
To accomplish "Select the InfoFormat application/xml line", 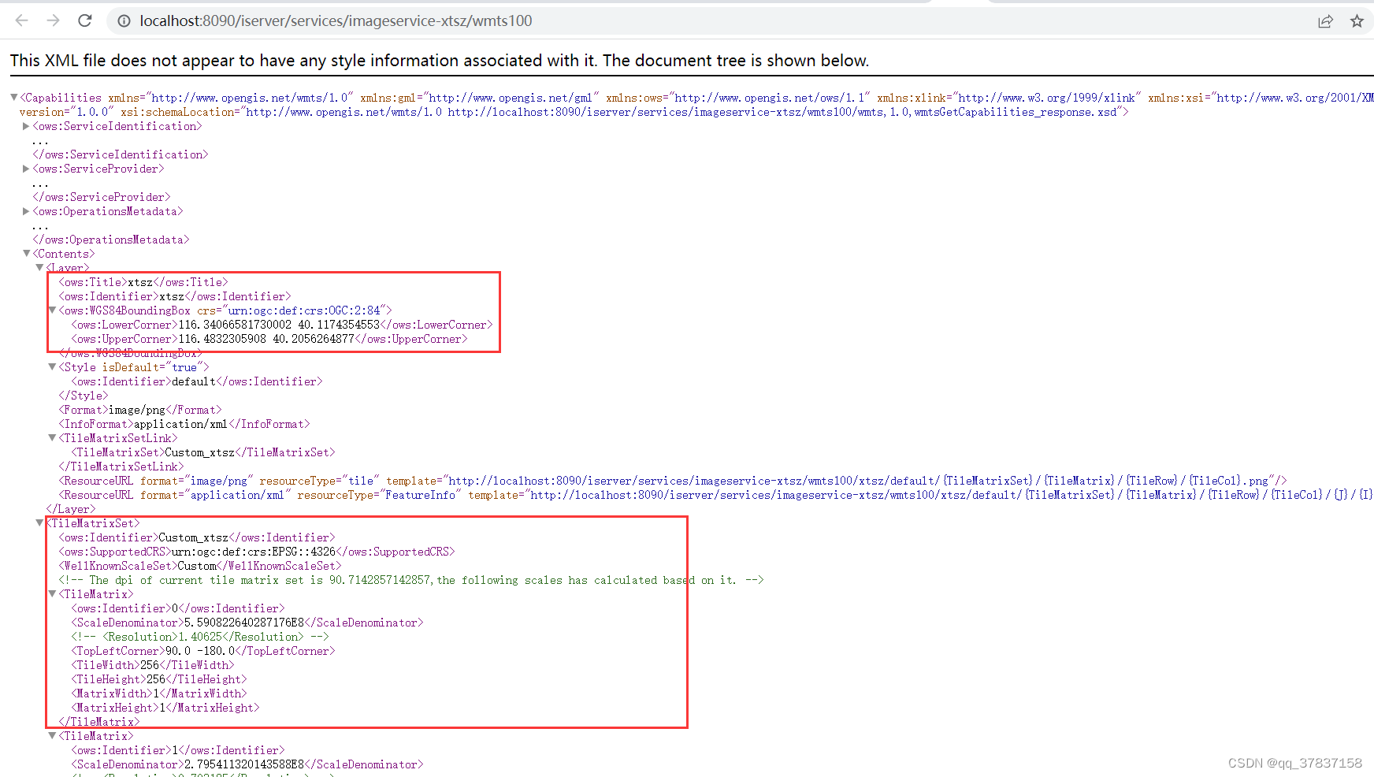I will coord(184,424).
